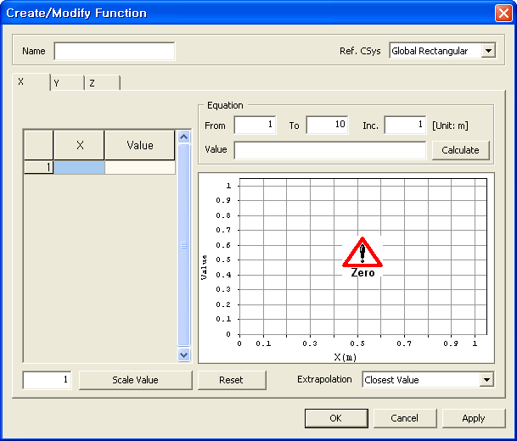
Task: Click the Inc. increment field
Action: [x=404, y=126]
